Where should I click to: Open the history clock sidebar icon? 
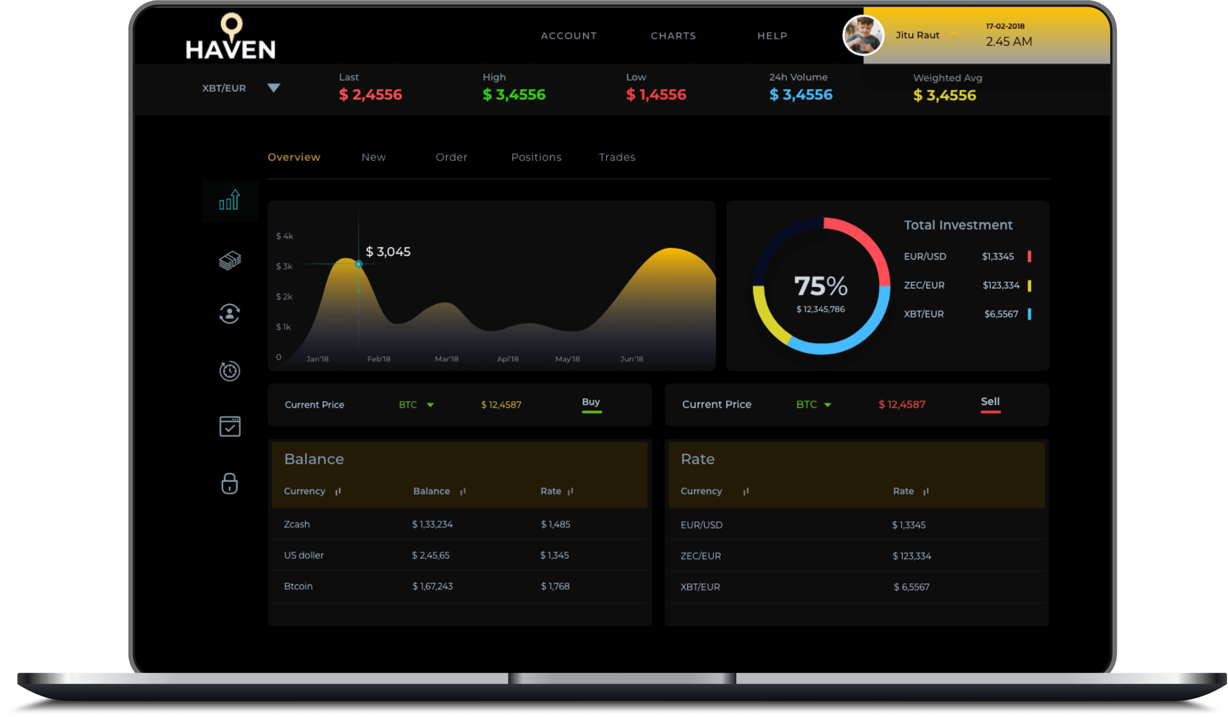pyautogui.click(x=229, y=372)
